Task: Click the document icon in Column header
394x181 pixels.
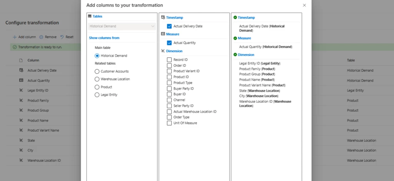Action: click(21, 60)
